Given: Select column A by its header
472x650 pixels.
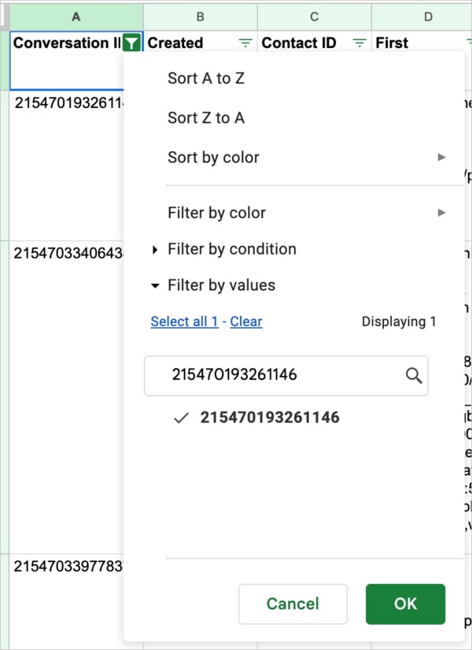Looking at the screenshot, I should 76,16.
